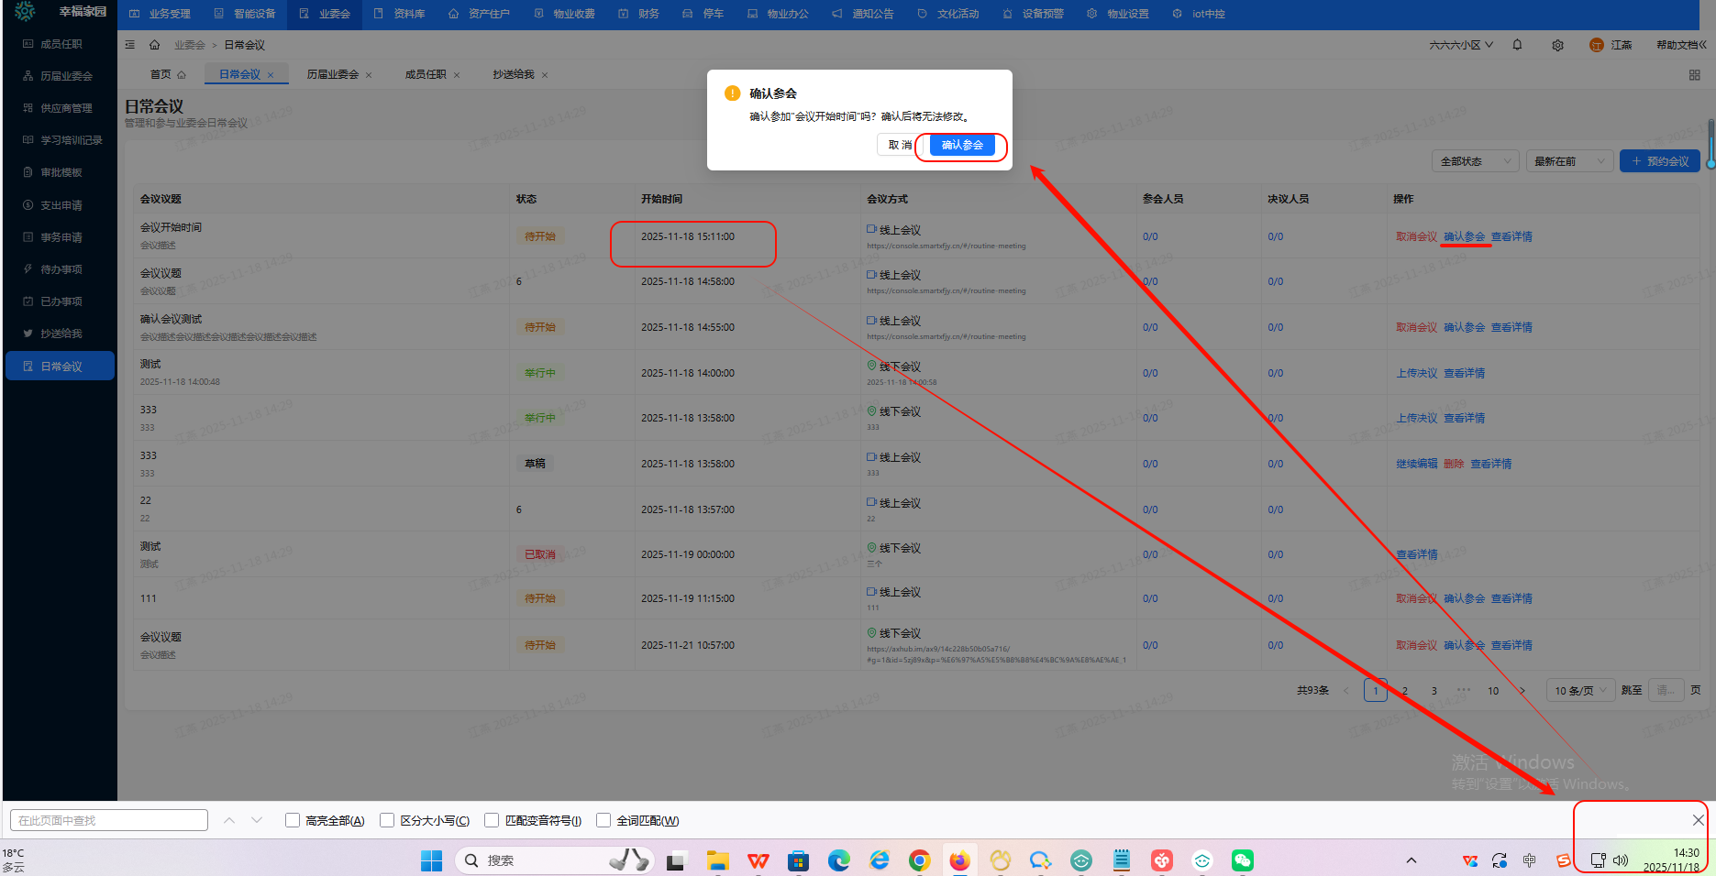Image resolution: width=1716 pixels, height=876 pixels.
Task: Open the 六六六小区 community selector
Action: [1460, 45]
